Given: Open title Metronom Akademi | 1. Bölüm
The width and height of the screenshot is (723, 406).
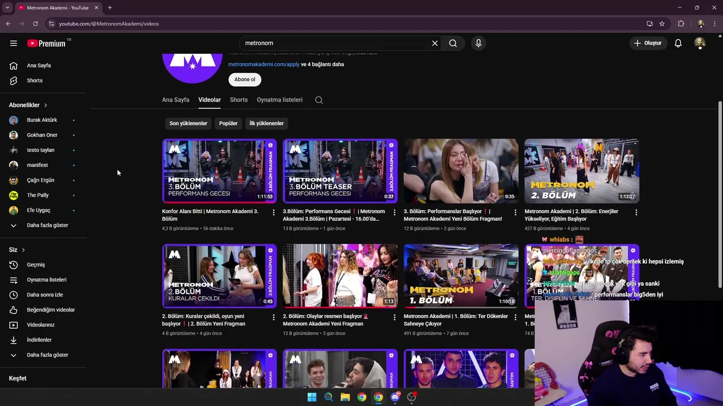Looking at the screenshot, I should click(456, 320).
